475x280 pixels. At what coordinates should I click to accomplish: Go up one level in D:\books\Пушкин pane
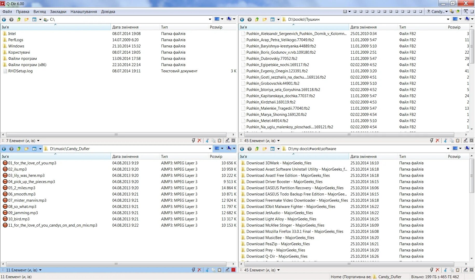[257, 19]
